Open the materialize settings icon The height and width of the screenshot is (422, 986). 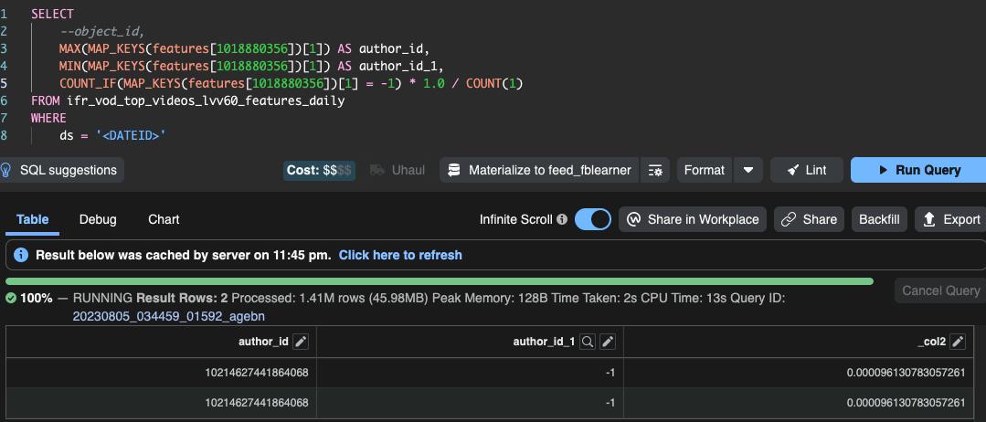click(654, 170)
